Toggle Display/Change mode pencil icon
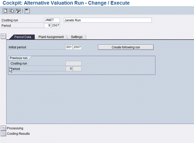This screenshot has height=143, width=194. 18,11
